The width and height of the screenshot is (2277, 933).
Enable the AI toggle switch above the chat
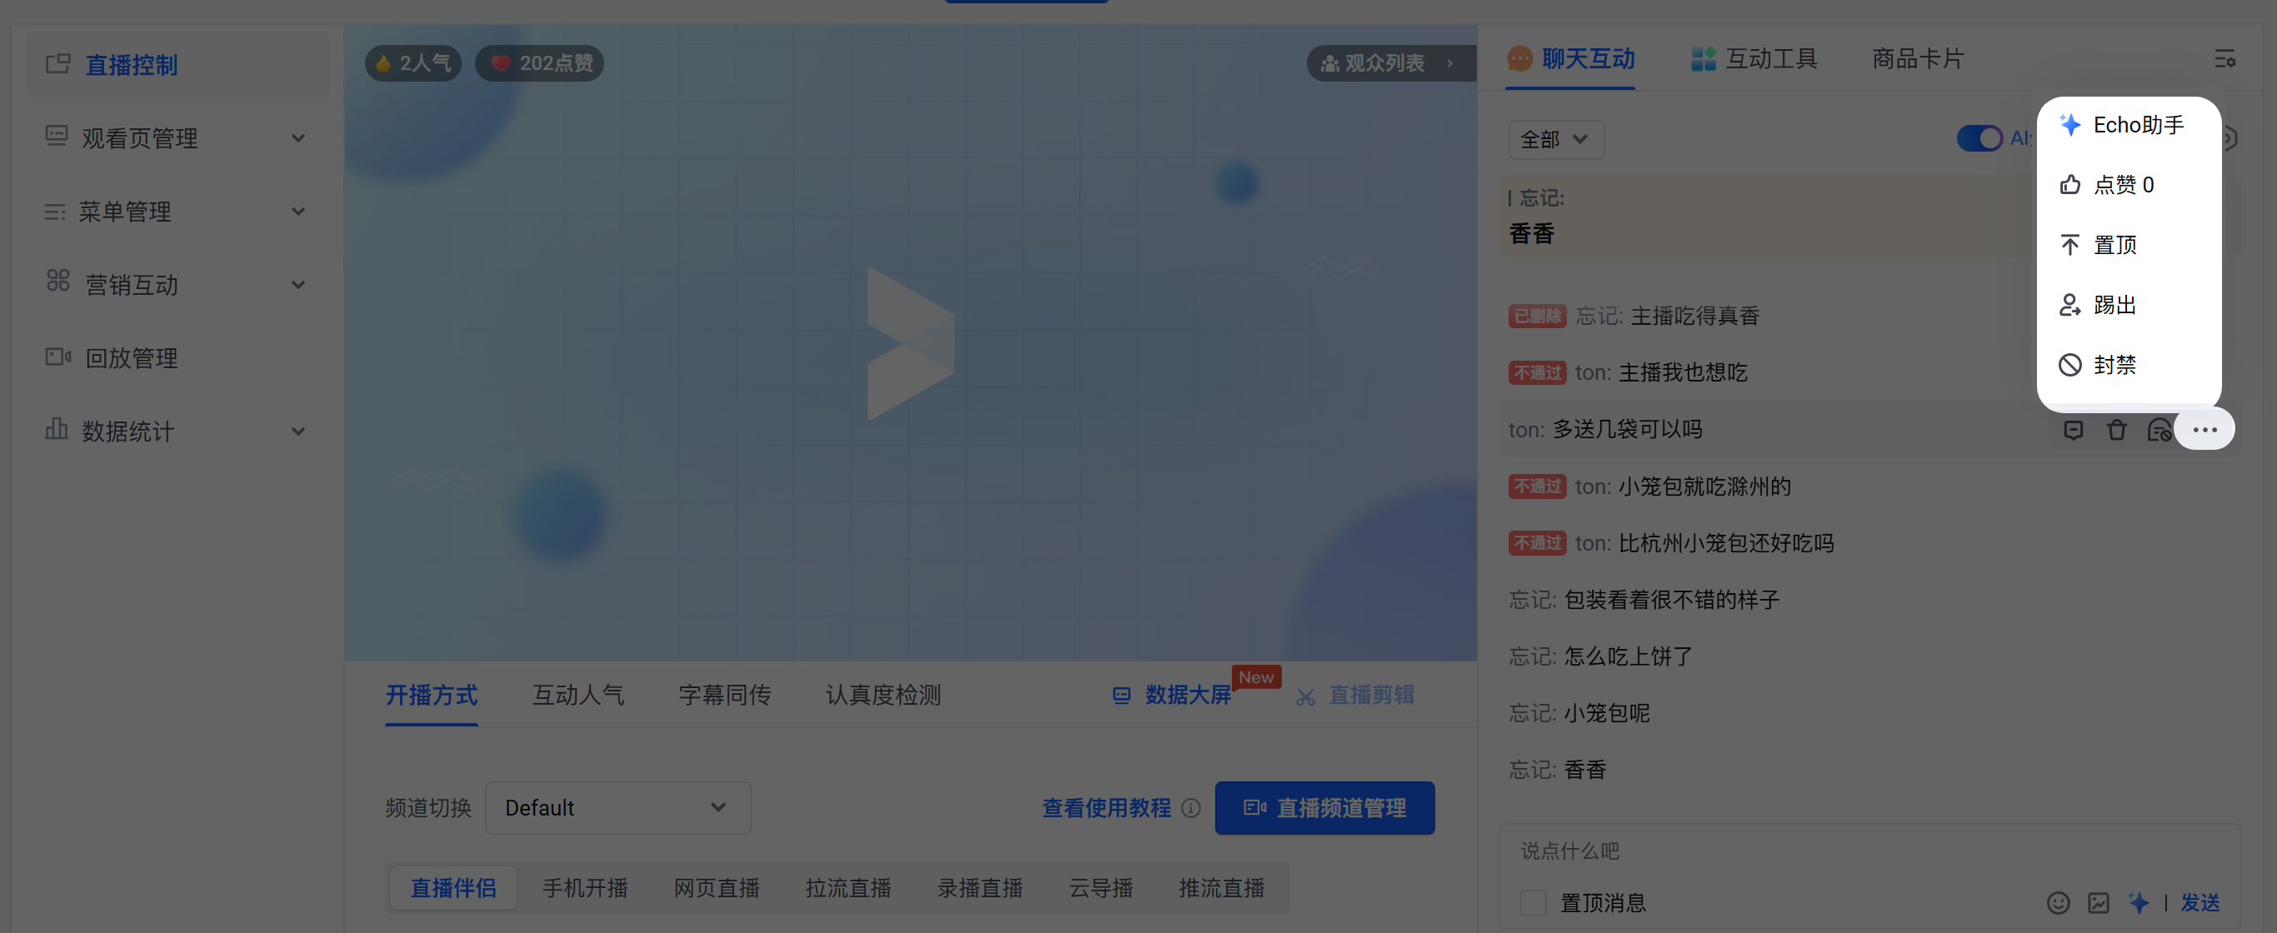tap(1980, 137)
